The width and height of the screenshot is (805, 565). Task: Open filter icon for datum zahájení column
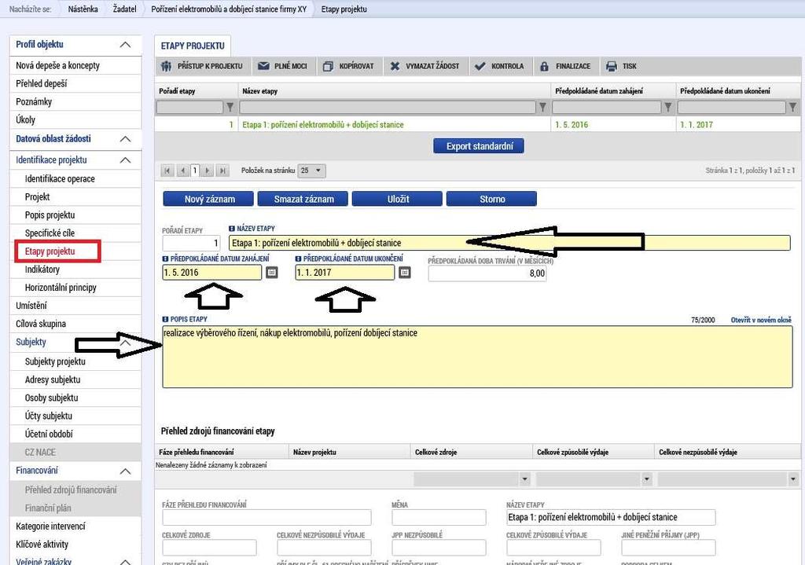pos(668,107)
